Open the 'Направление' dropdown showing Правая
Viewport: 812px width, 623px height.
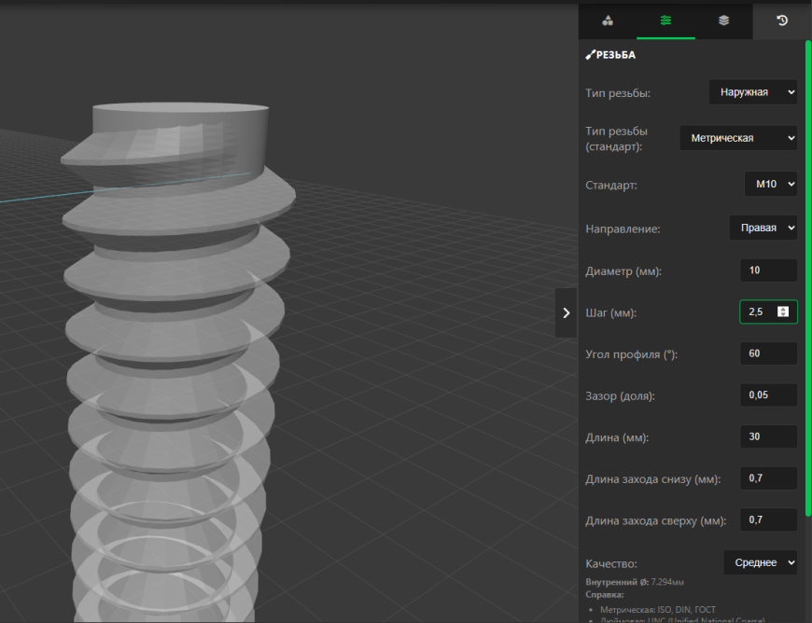tap(763, 228)
